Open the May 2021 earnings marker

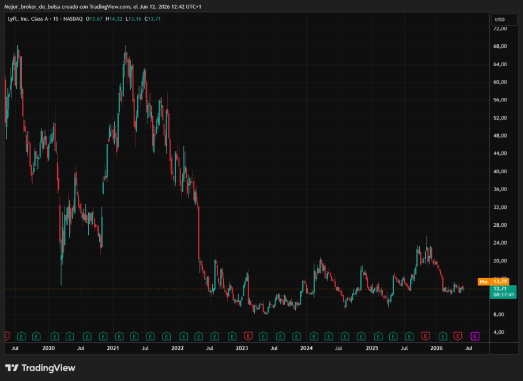coord(134,336)
